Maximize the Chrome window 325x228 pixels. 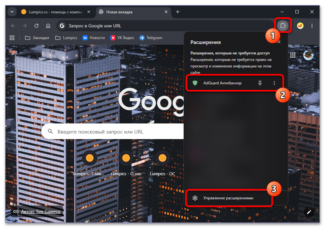click(297, 12)
